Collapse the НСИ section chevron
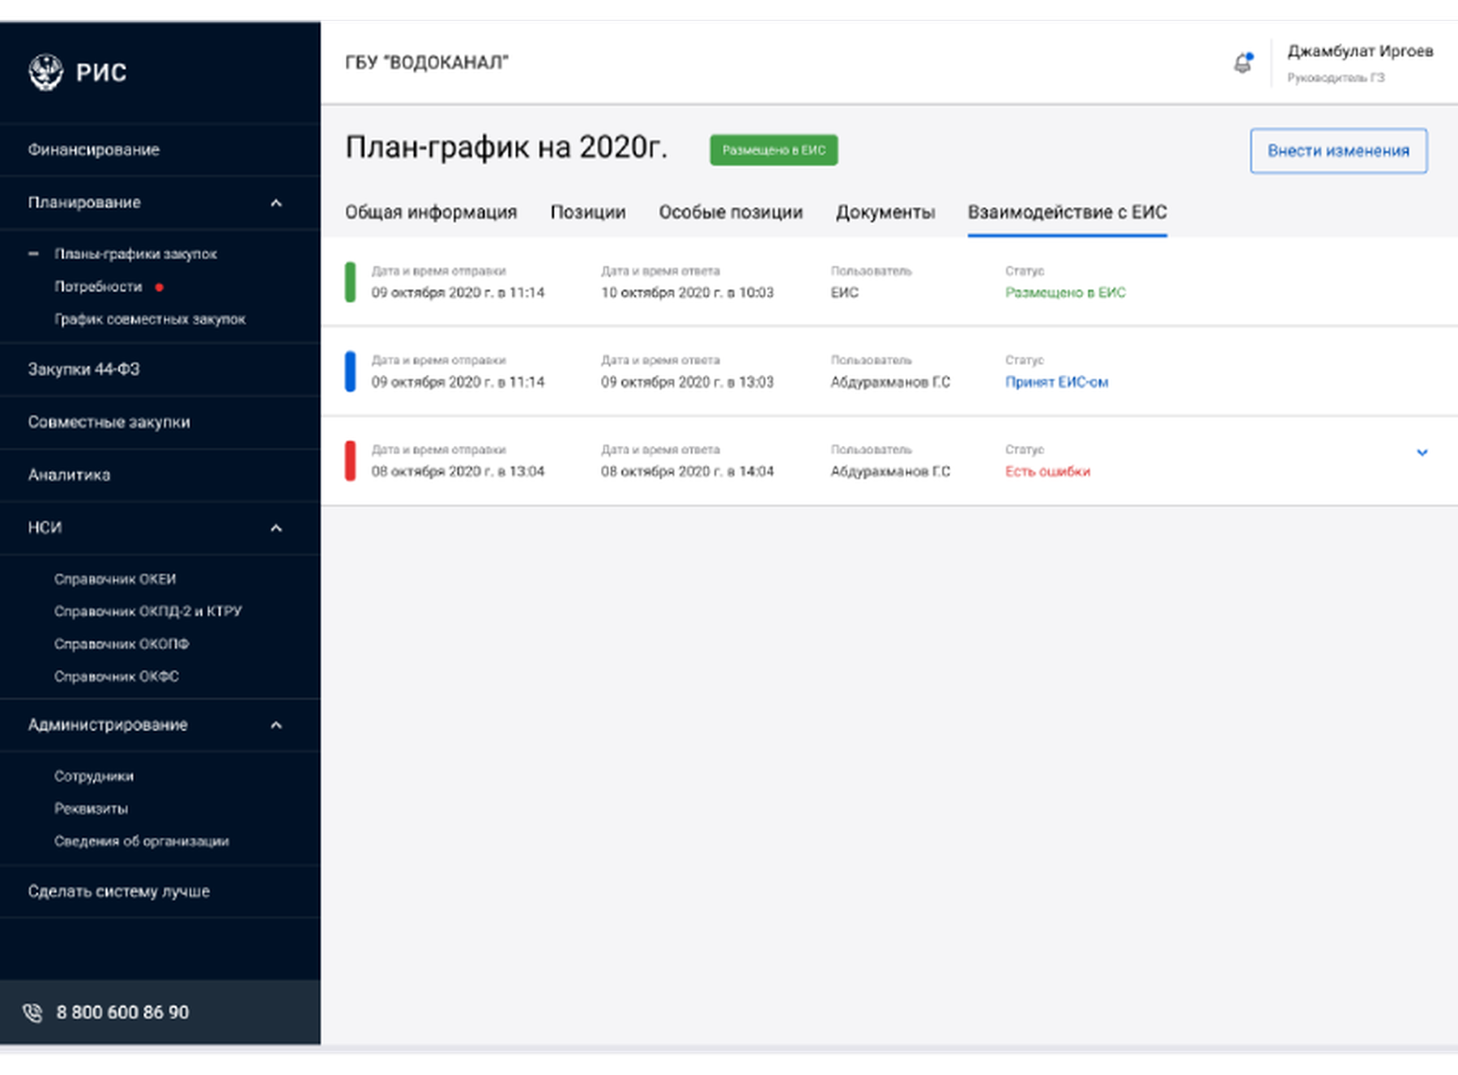Image resolution: width=1458 pixels, height=1075 pixels. (276, 528)
